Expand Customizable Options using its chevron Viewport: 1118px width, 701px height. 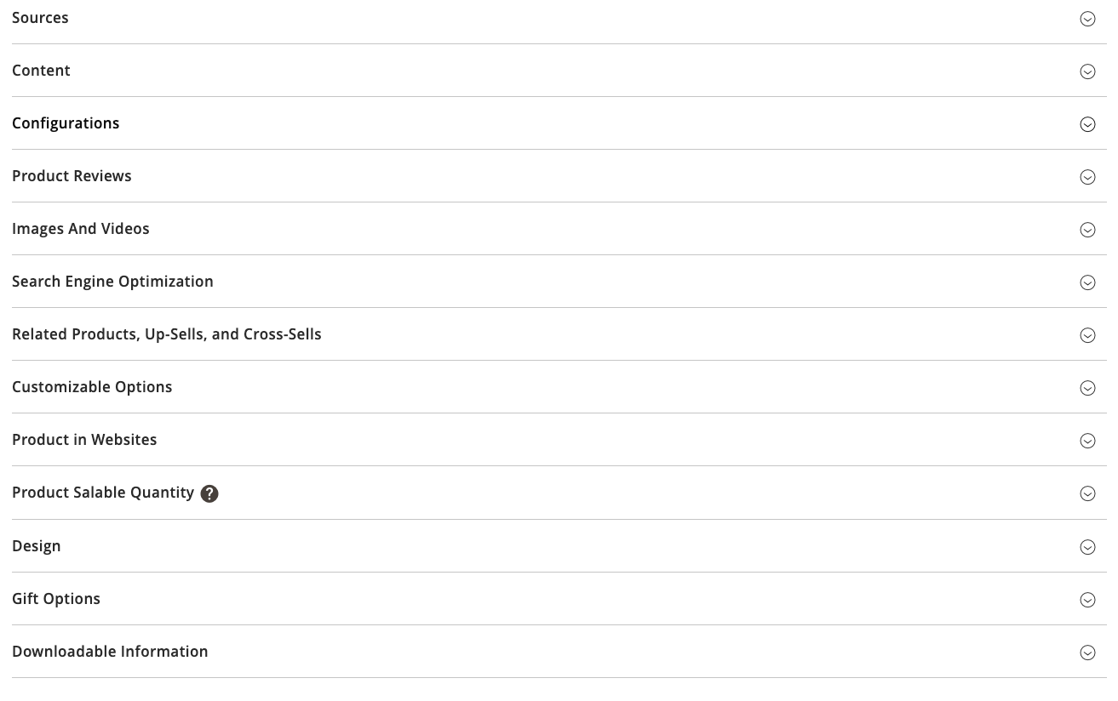coord(1087,388)
